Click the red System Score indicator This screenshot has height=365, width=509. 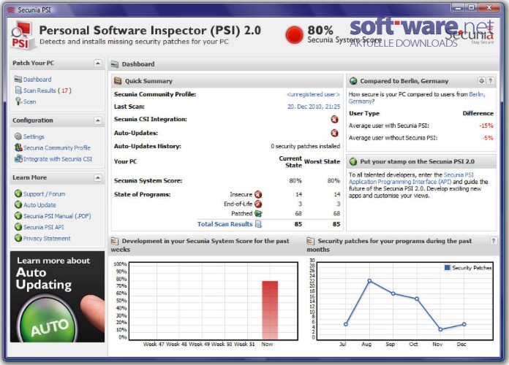click(x=294, y=35)
